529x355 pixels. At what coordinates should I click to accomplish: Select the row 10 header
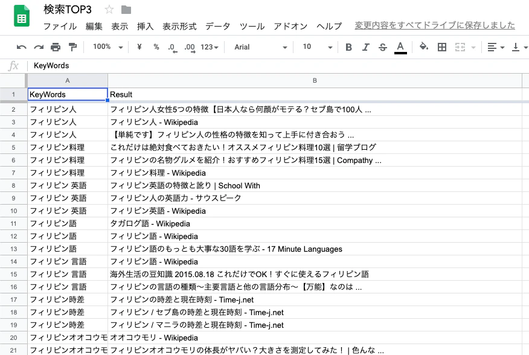point(13,211)
